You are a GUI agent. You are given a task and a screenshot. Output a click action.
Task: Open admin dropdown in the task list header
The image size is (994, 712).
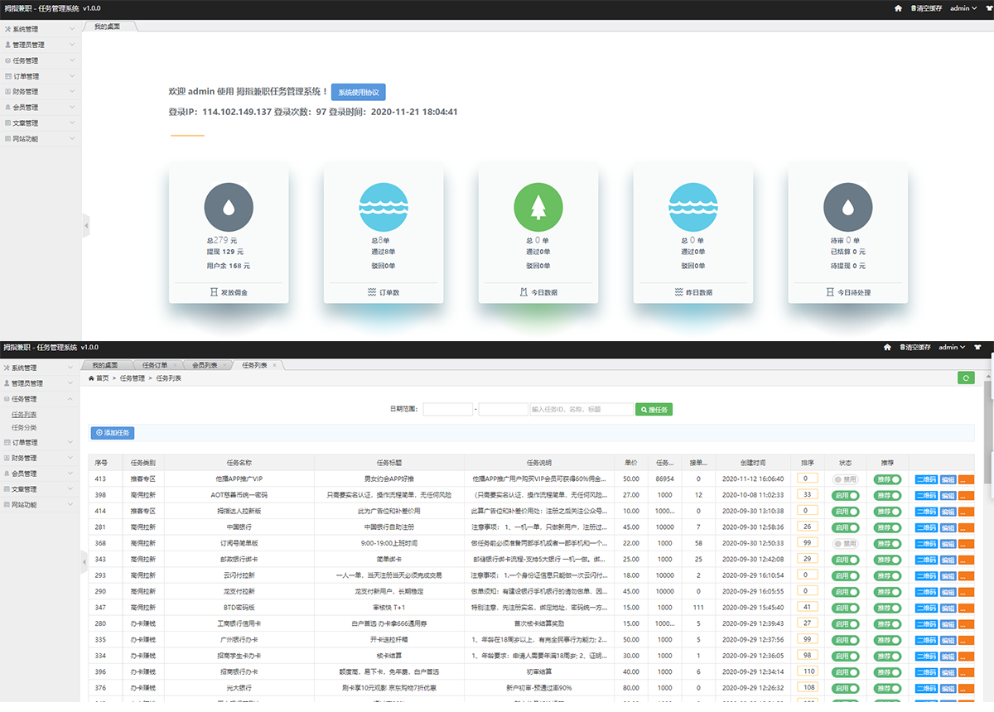tap(953, 348)
